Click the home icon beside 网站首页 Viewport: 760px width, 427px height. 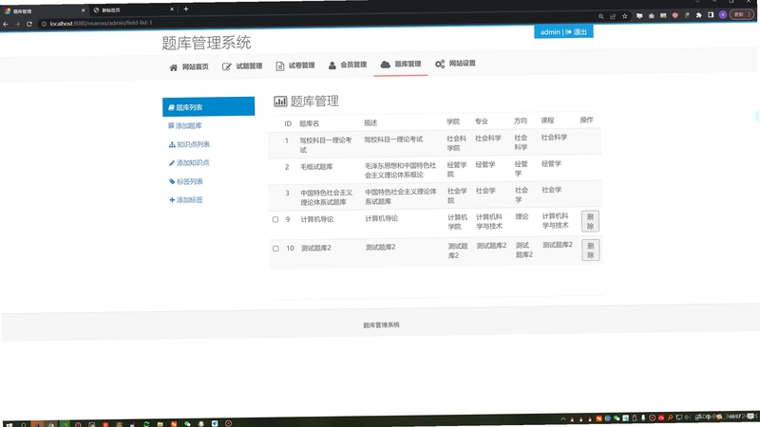[174, 67]
